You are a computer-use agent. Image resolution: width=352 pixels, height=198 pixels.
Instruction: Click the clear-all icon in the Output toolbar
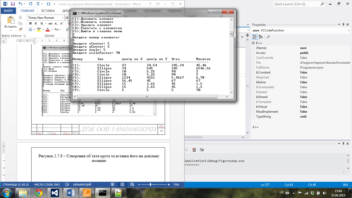point(194,150)
